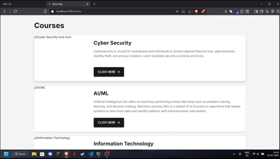
Task: Open the Brave VPN shield icon
Action: [273, 11]
